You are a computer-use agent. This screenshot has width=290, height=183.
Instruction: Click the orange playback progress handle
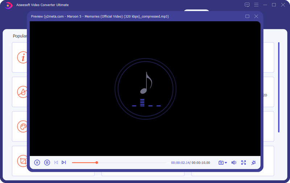click(x=97, y=162)
